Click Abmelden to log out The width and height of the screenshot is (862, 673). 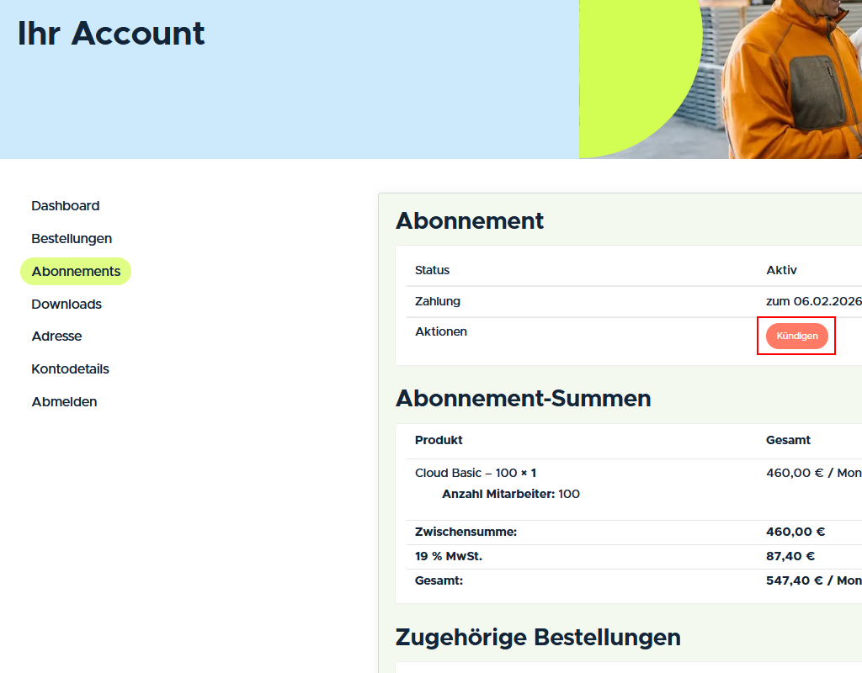[64, 401]
